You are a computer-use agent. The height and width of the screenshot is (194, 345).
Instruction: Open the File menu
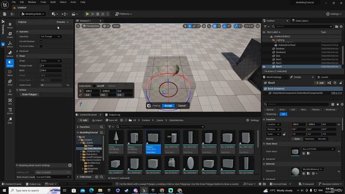pyautogui.click(x=13, y=2)
